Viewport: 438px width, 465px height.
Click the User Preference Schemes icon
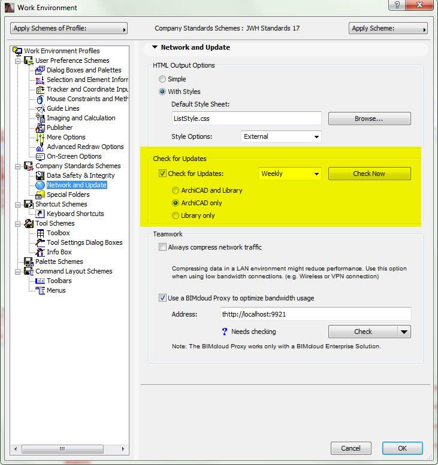pos(29,60)
